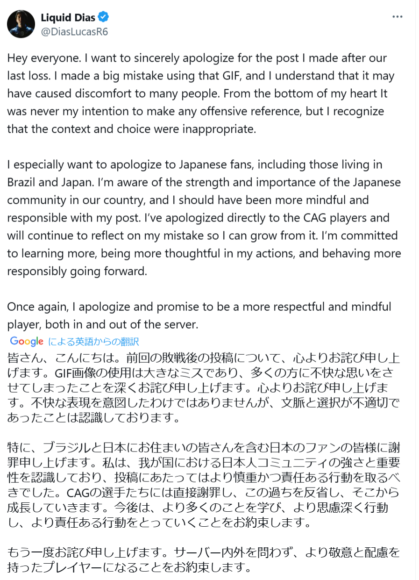This screenshot has height=580, width=419.
Task: Click 'that the context and choice were inappropriate' line
Action: click(x=132, y=129)
